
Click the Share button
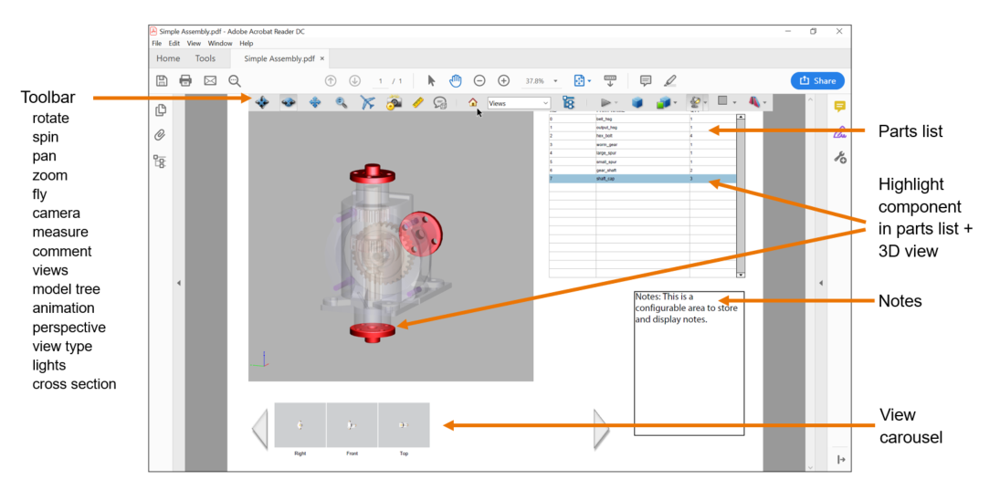tap(817, 81)
